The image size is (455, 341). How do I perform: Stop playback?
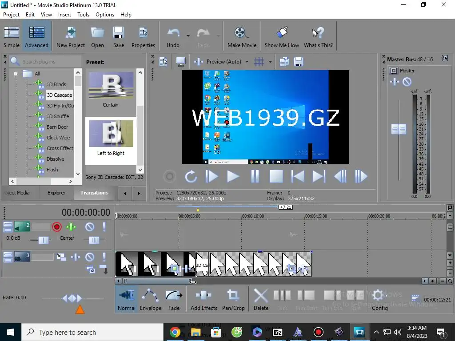click(276, 176)
